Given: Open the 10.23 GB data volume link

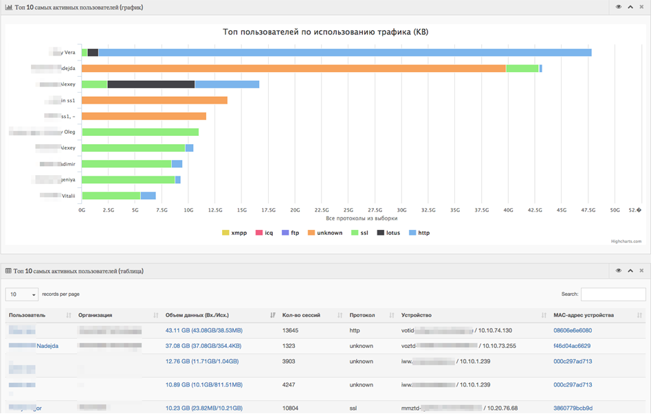Looking at the screenshot, I should click(204, 408).
